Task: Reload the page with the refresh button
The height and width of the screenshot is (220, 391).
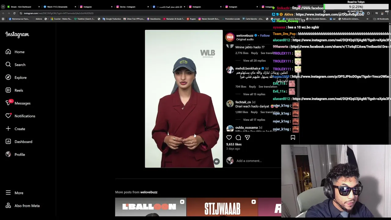Action: coord(14,13)
